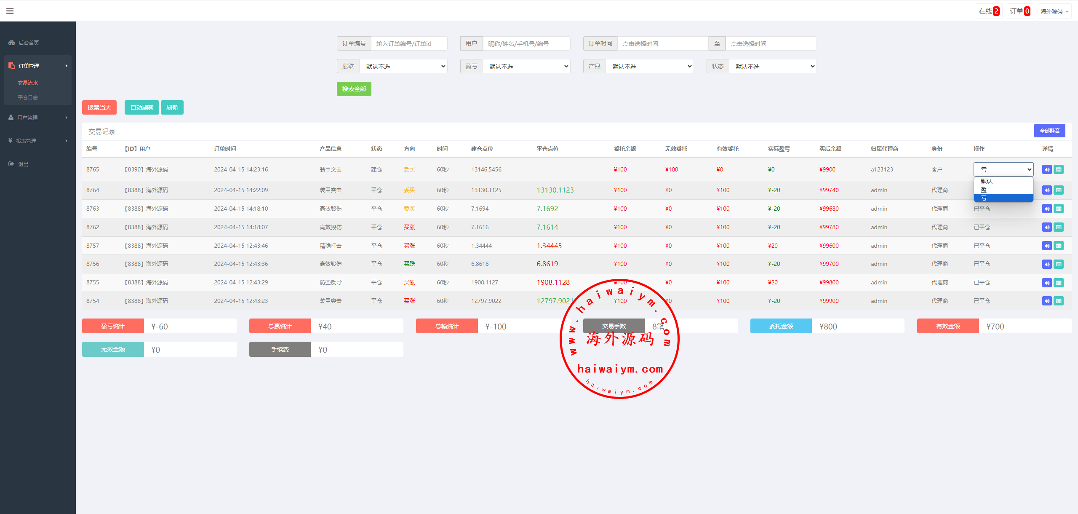1078x514 pixels.
Task: Click the hamburger menu icon at top left
Action: [x=10, y=11]
